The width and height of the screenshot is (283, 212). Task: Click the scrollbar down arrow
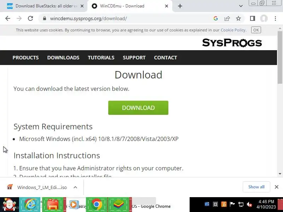tap(280, 174)
